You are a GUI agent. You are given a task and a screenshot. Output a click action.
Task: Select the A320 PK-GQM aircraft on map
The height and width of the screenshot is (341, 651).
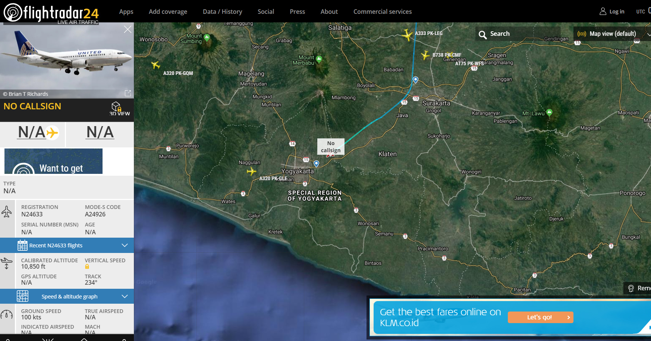(156, 65)
